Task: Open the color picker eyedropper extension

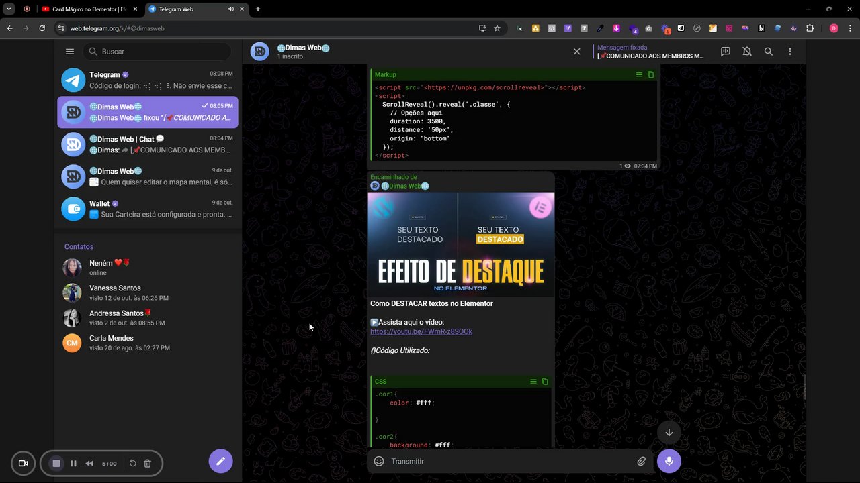Action: point(600,28)
